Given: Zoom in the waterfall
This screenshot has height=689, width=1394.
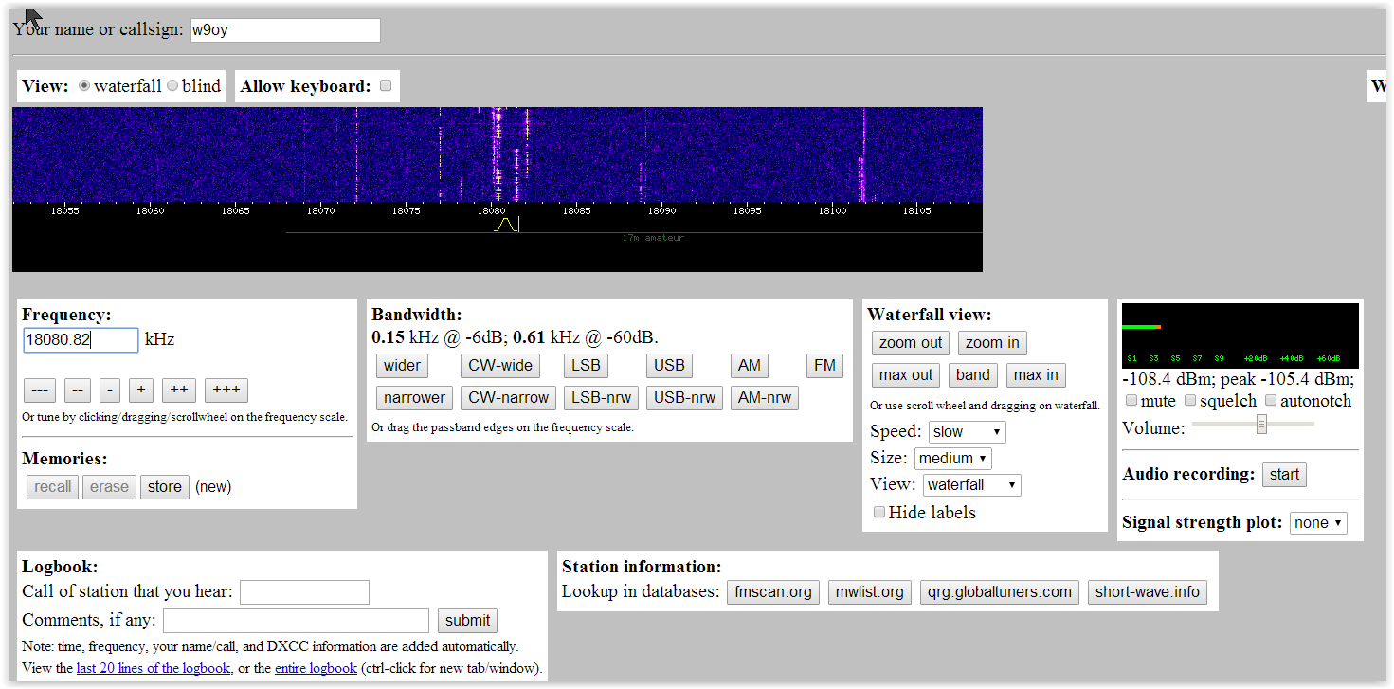Looking at the screenshot, I should 992,343.
